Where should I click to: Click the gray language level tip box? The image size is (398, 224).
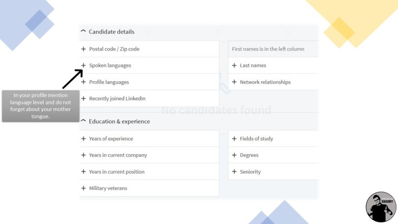coord(41,106)
